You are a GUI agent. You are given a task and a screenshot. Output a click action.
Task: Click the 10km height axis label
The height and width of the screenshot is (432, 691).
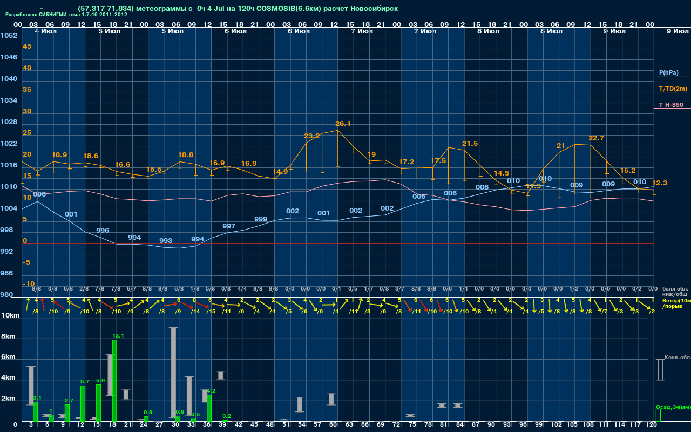[10, 315]
